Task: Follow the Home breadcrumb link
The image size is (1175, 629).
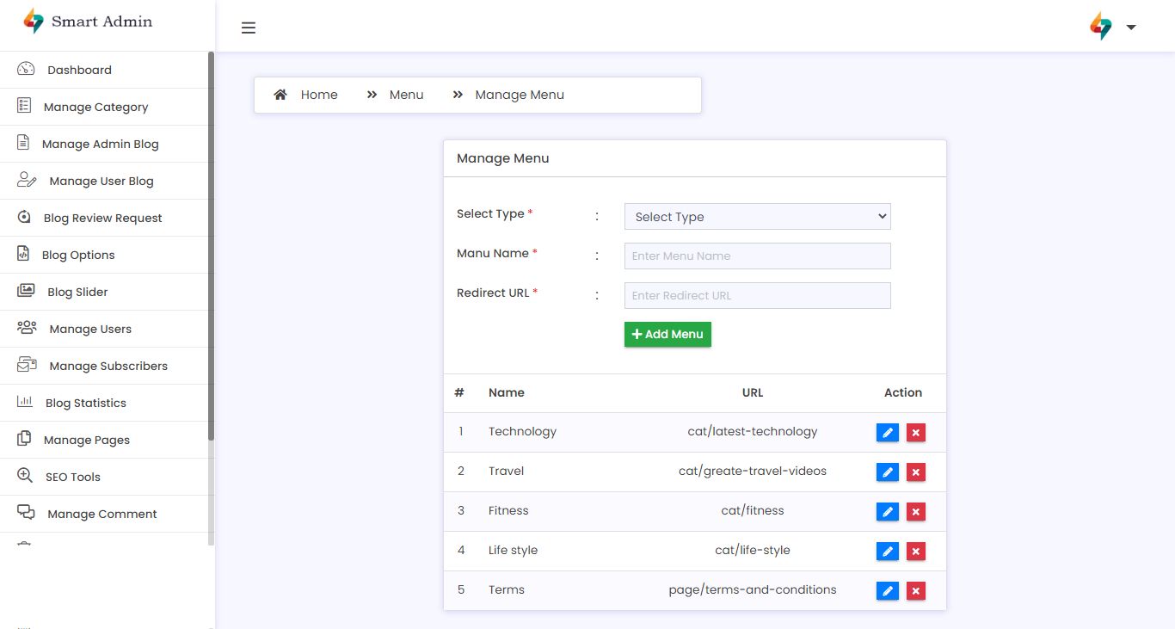Action: 319,95
